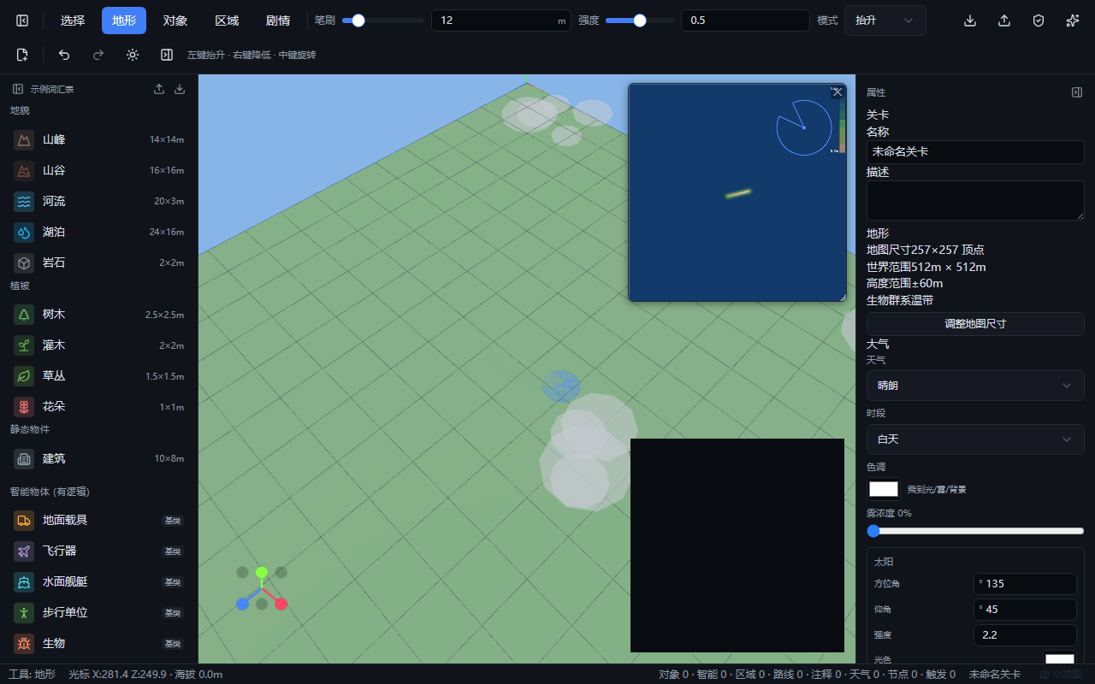Click the 名称 field containing 未命名关卡
1095x684 pixels.
pyautogui.click(x=975, y=152)
